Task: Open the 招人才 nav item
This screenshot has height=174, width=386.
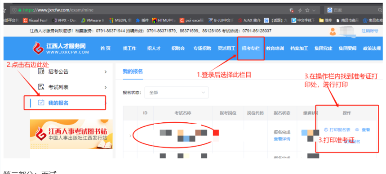Action: [x=154, y=48]
